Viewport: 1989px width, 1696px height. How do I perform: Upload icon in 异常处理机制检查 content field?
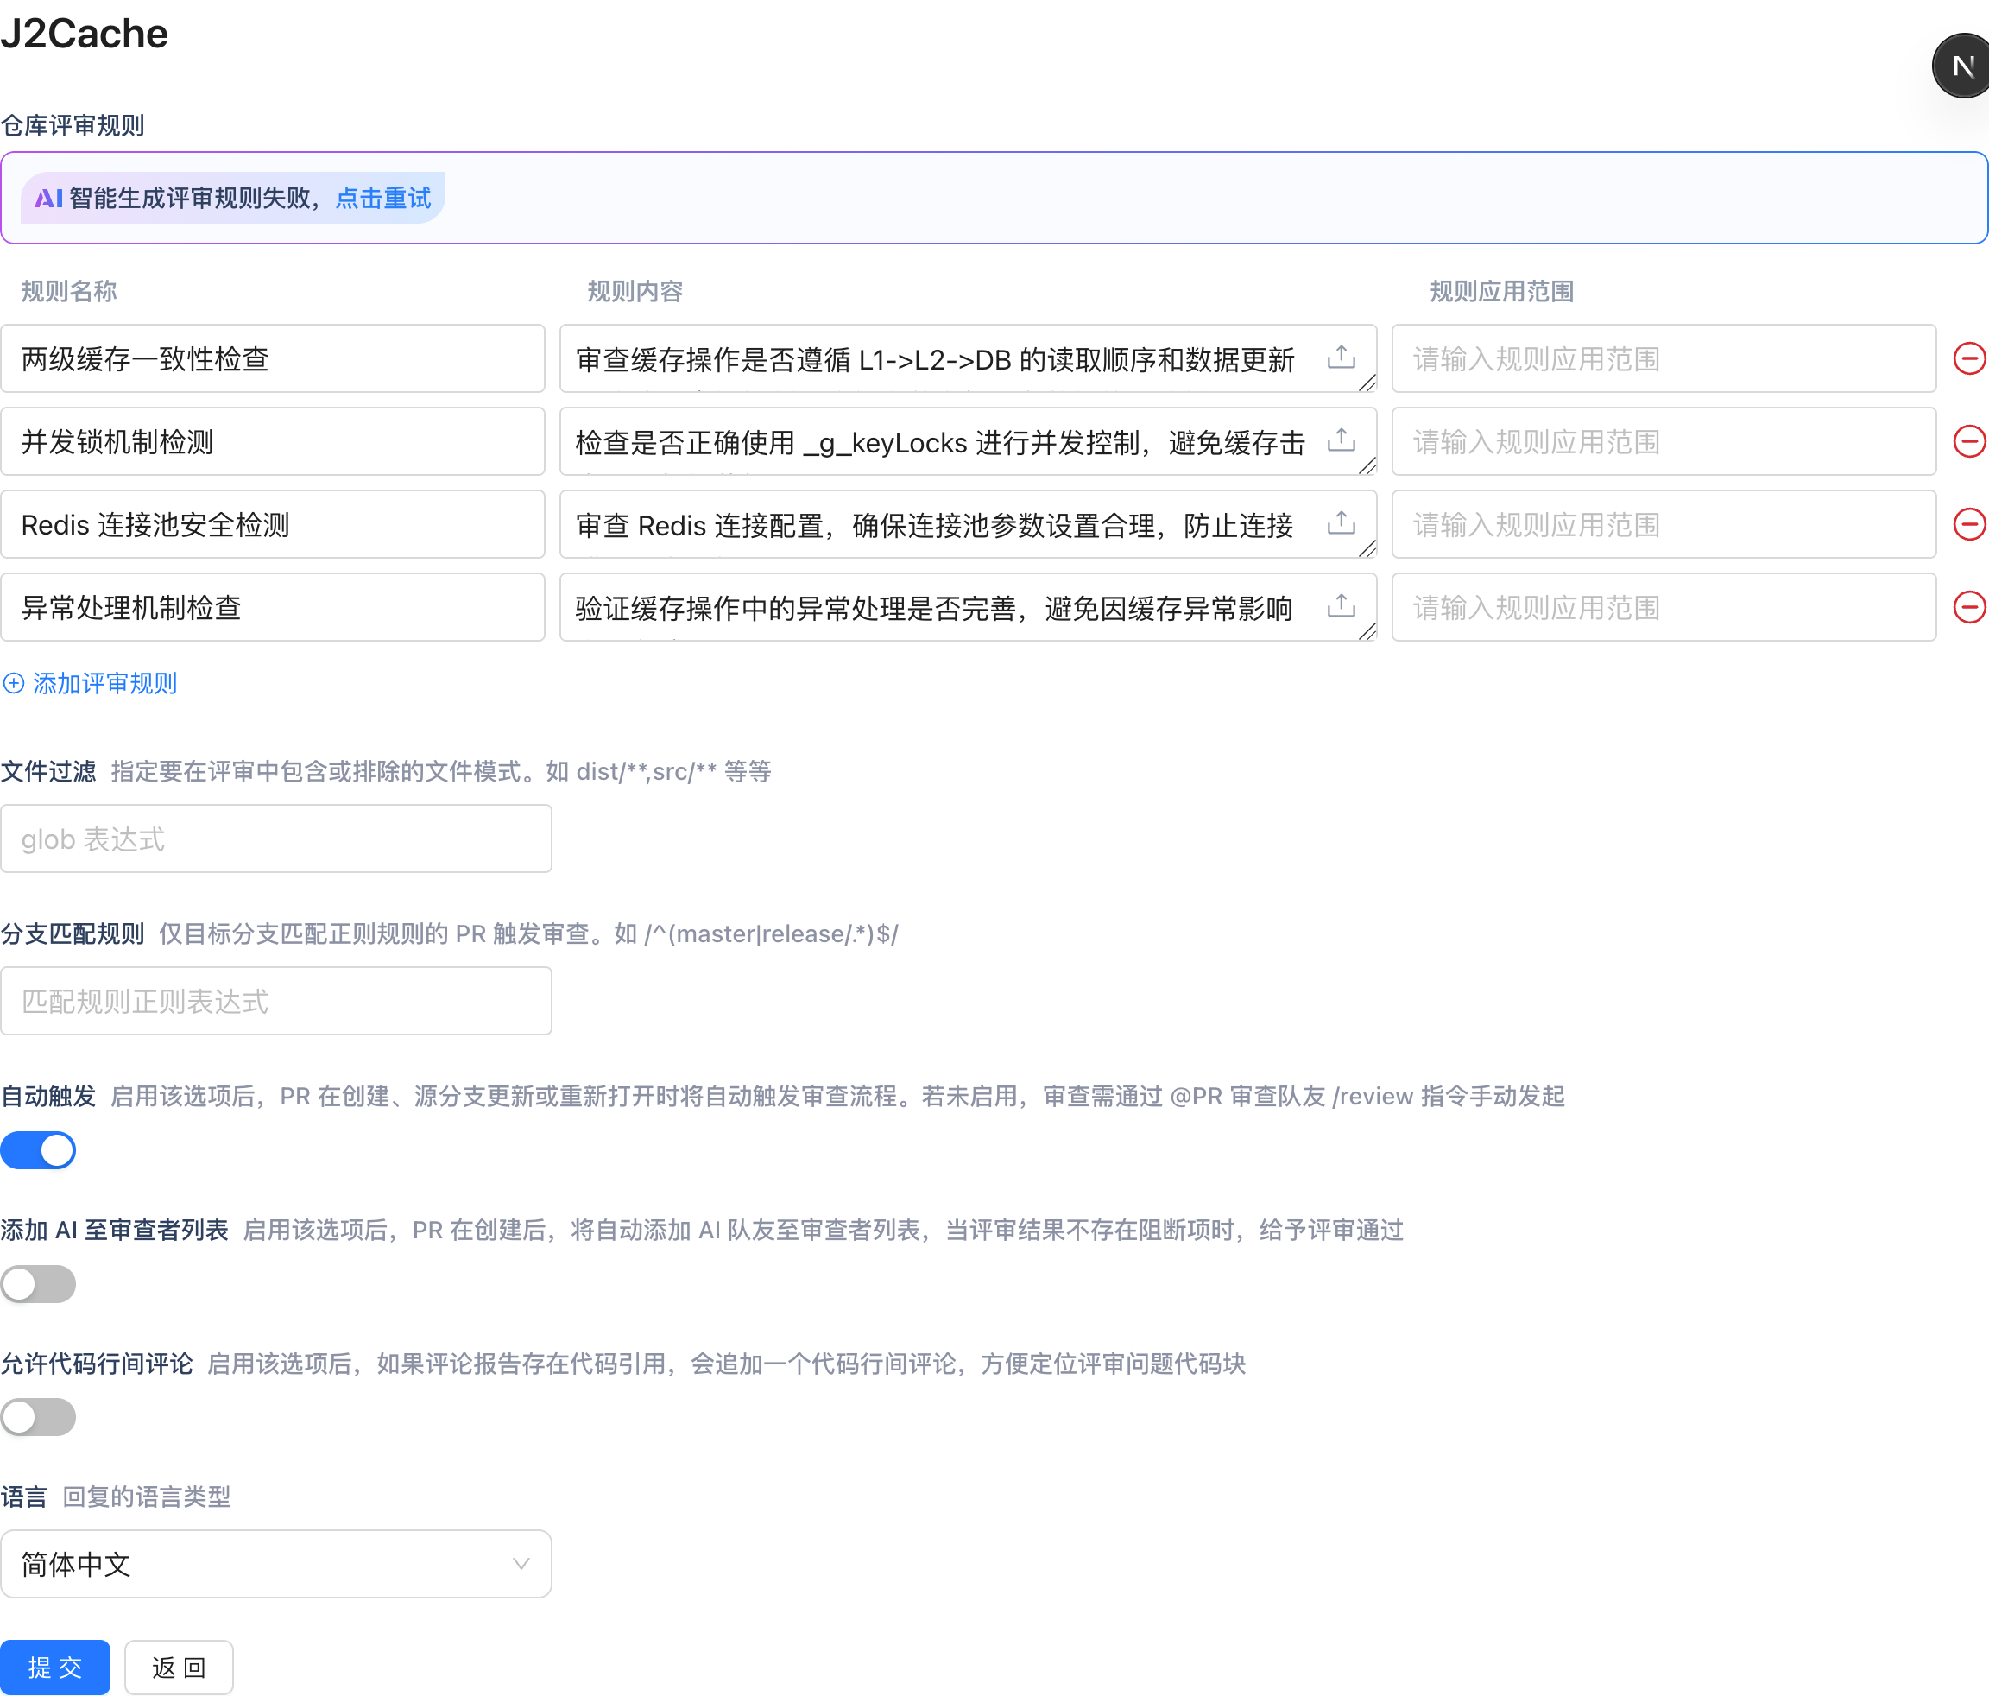[1341, 605]
